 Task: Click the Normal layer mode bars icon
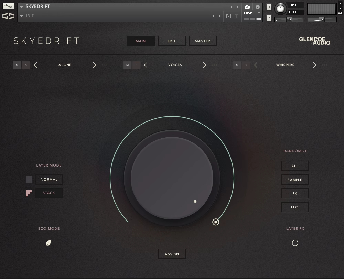click(x=29, y=180)
